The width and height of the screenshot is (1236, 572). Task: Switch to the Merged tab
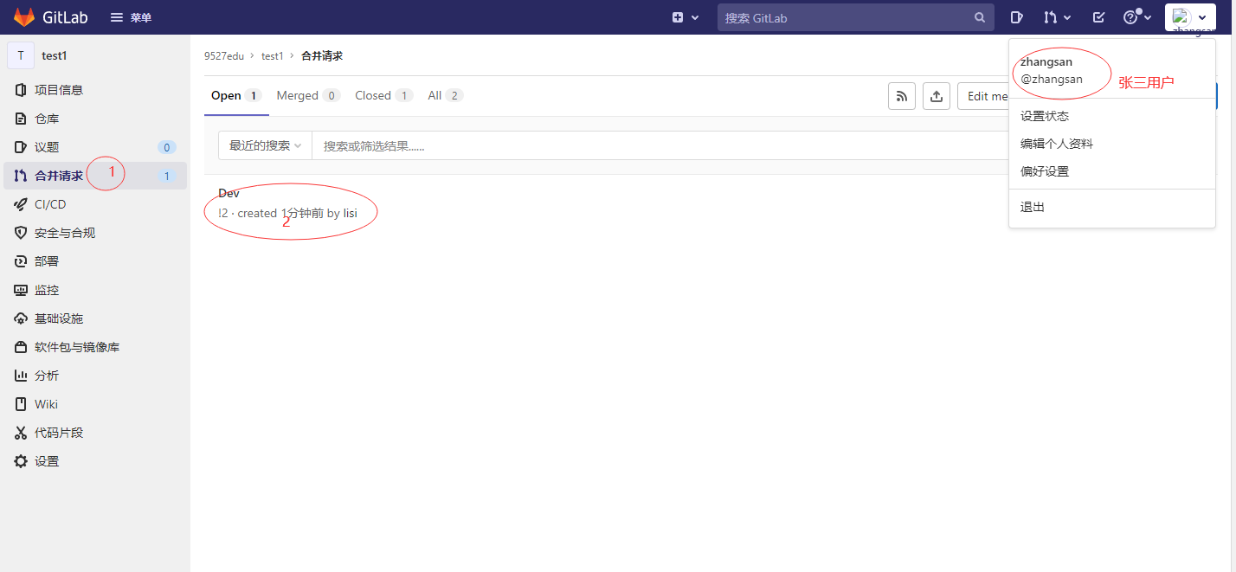pyautogui.click(x=308, y=95)
